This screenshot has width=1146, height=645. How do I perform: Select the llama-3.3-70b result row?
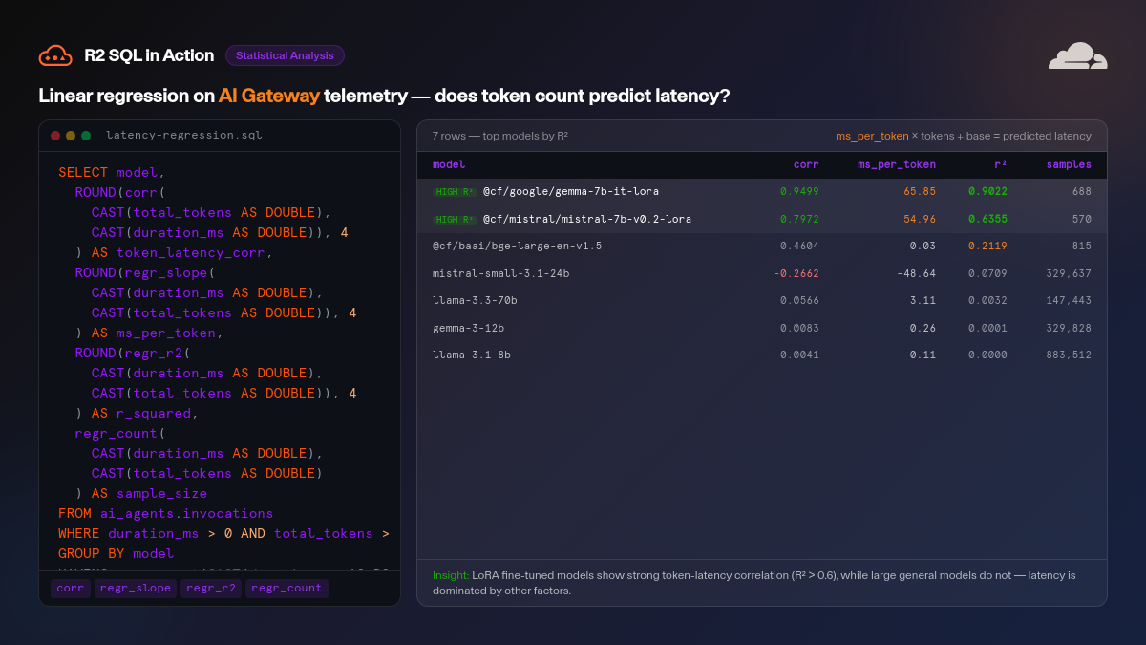[761, 300]
